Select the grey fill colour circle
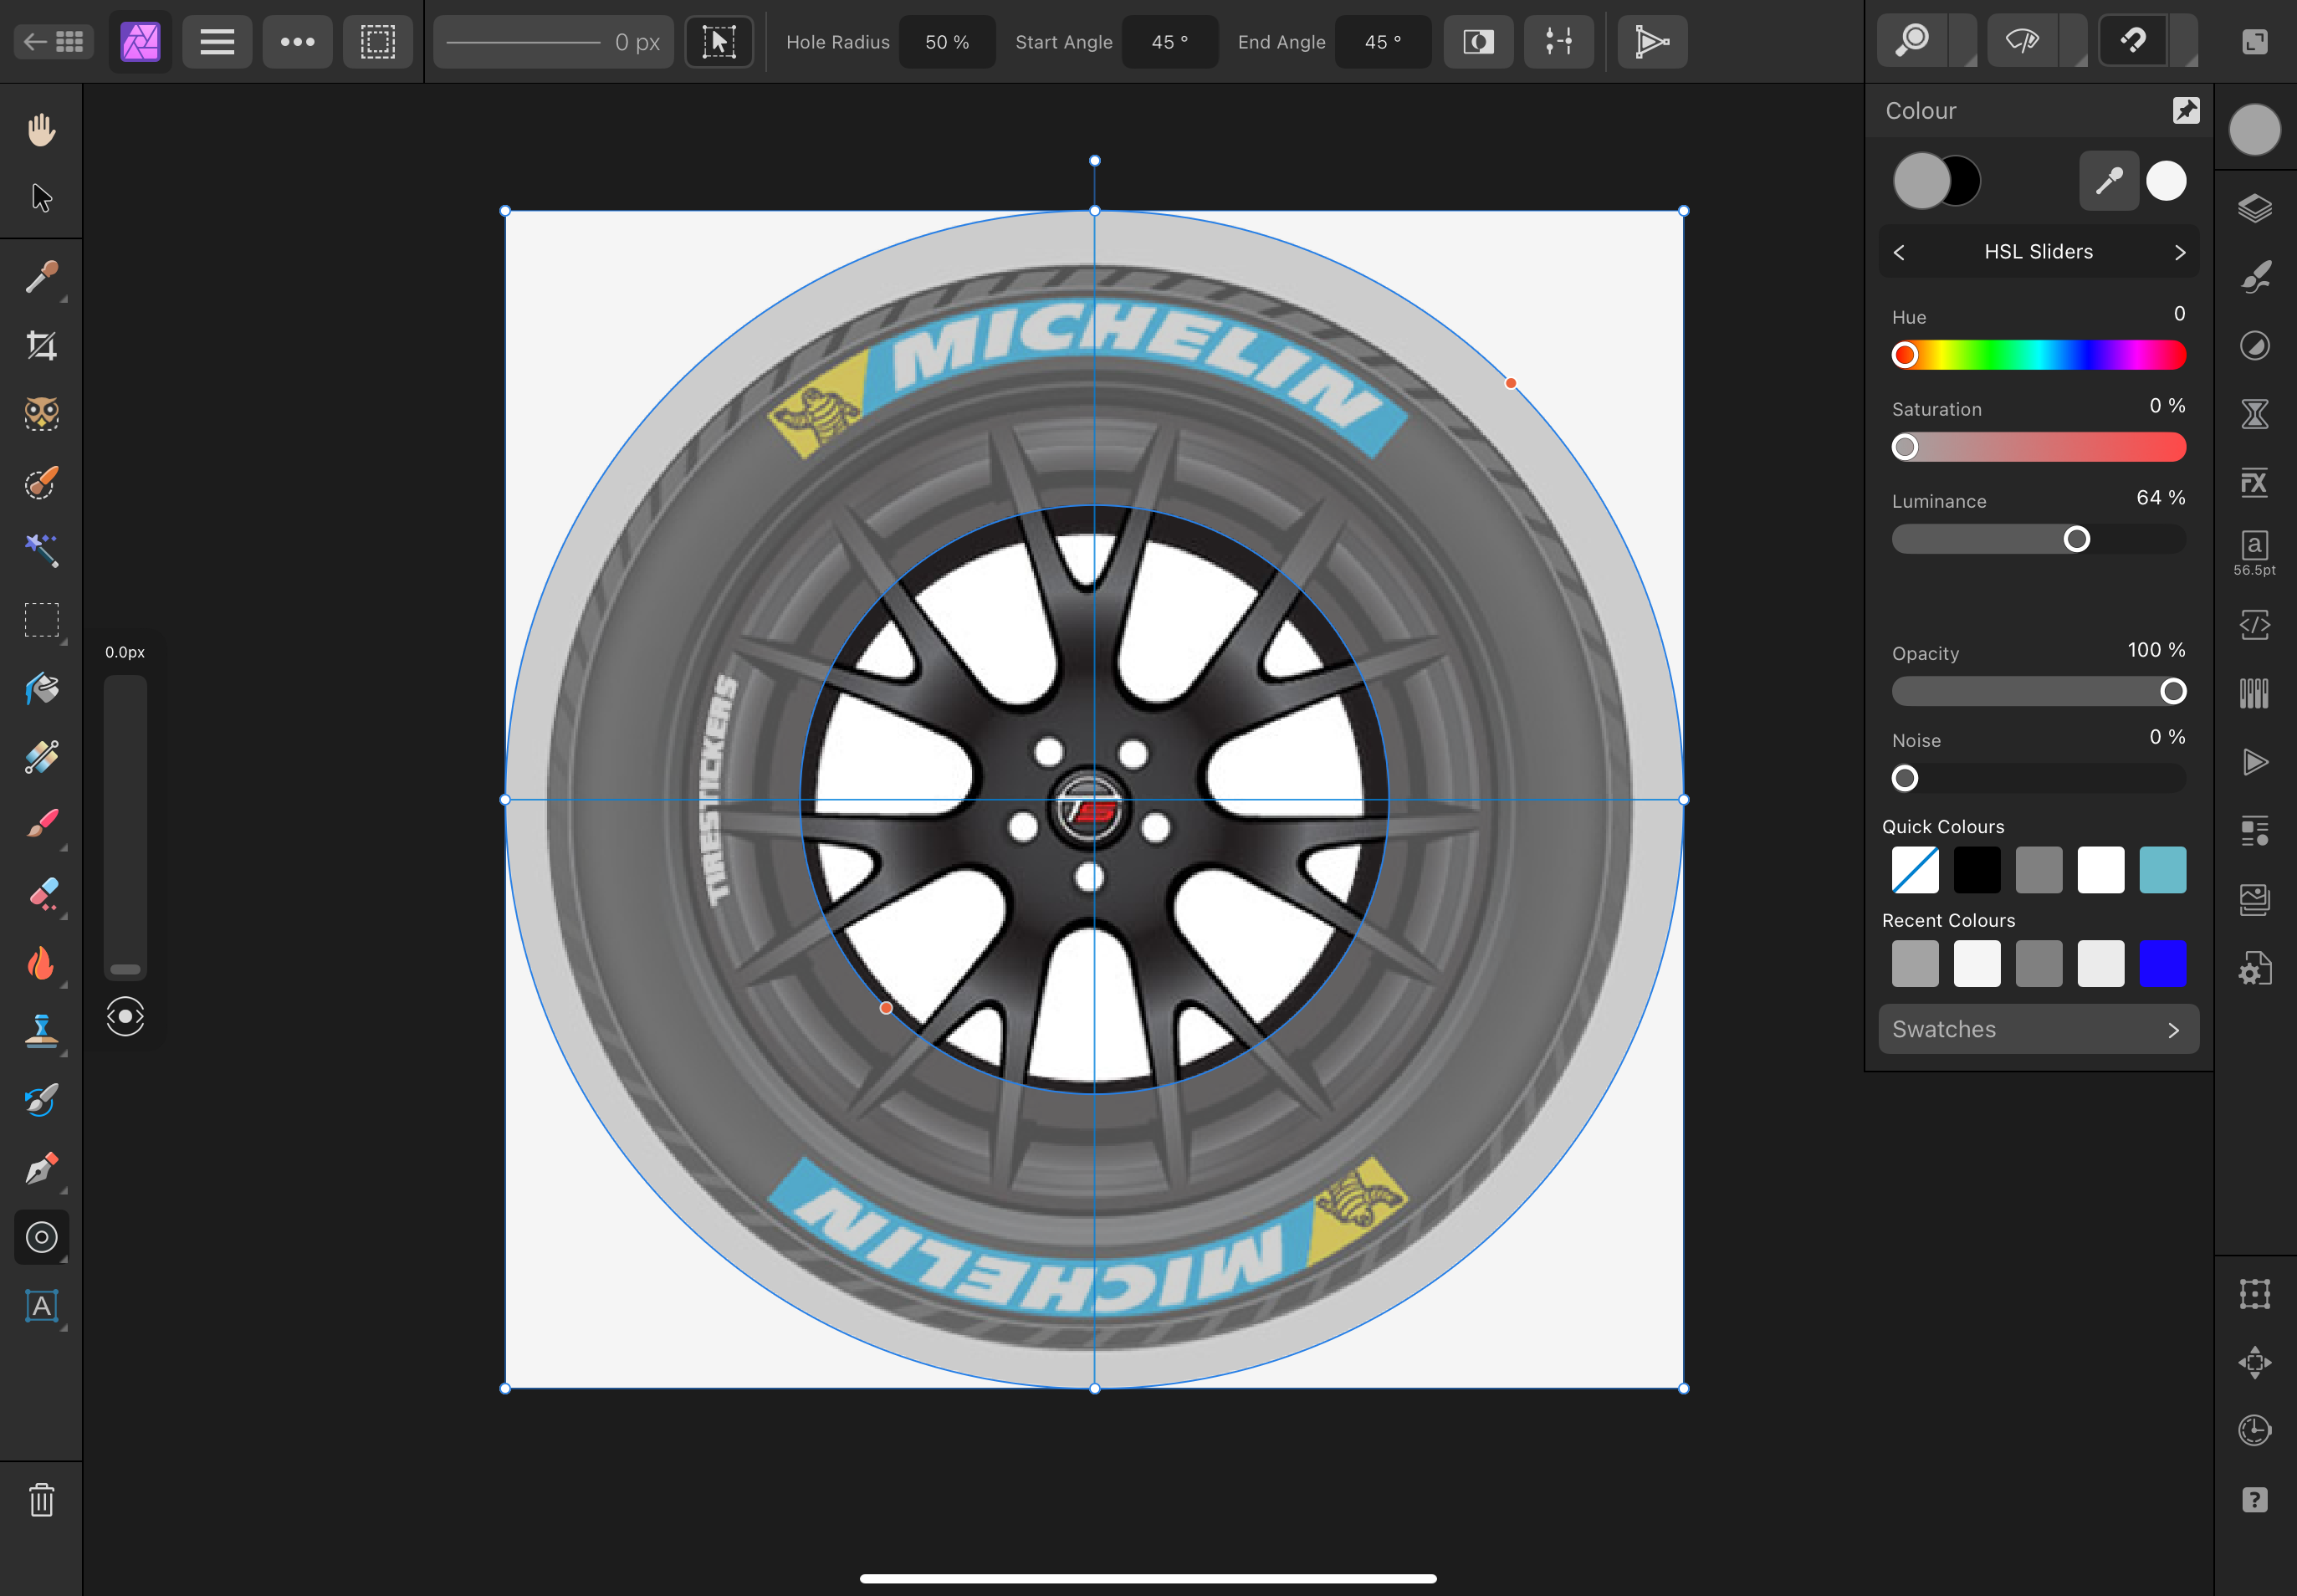 [1921, 181]
